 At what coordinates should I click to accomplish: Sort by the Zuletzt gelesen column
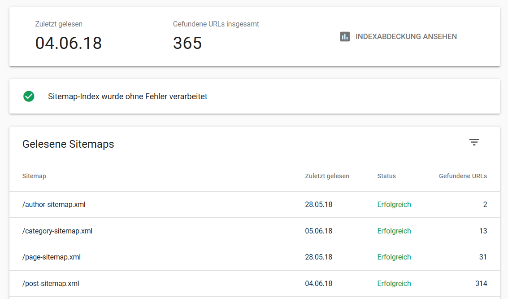click(327, 176)
